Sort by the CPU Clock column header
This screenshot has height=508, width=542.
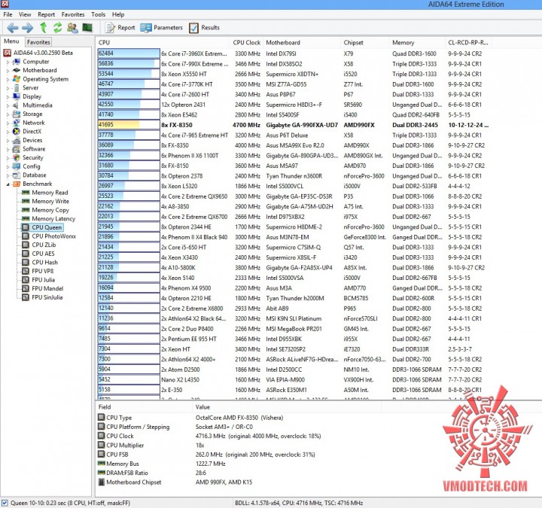(246, 42)
